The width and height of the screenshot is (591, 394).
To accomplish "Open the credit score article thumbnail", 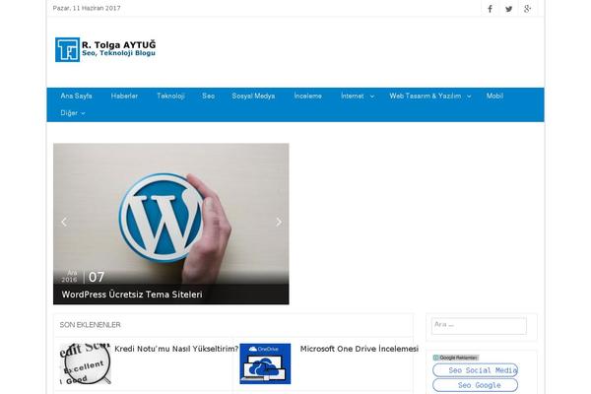I will tap(85, 363).
